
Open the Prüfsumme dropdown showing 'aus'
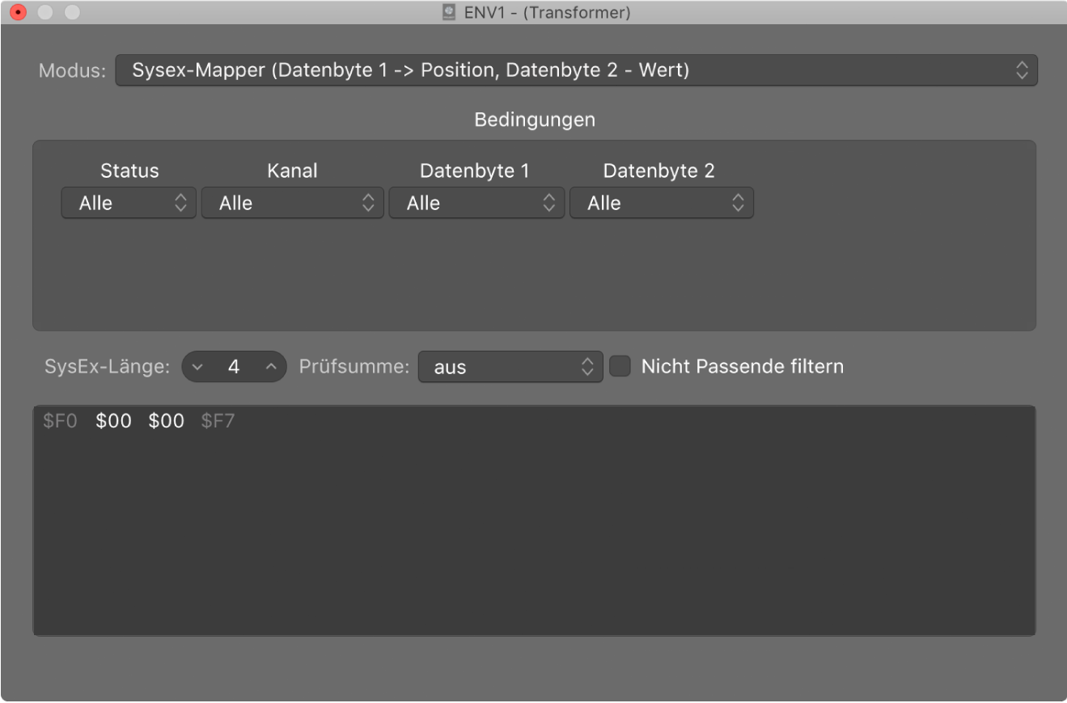[x=510, y=367]
